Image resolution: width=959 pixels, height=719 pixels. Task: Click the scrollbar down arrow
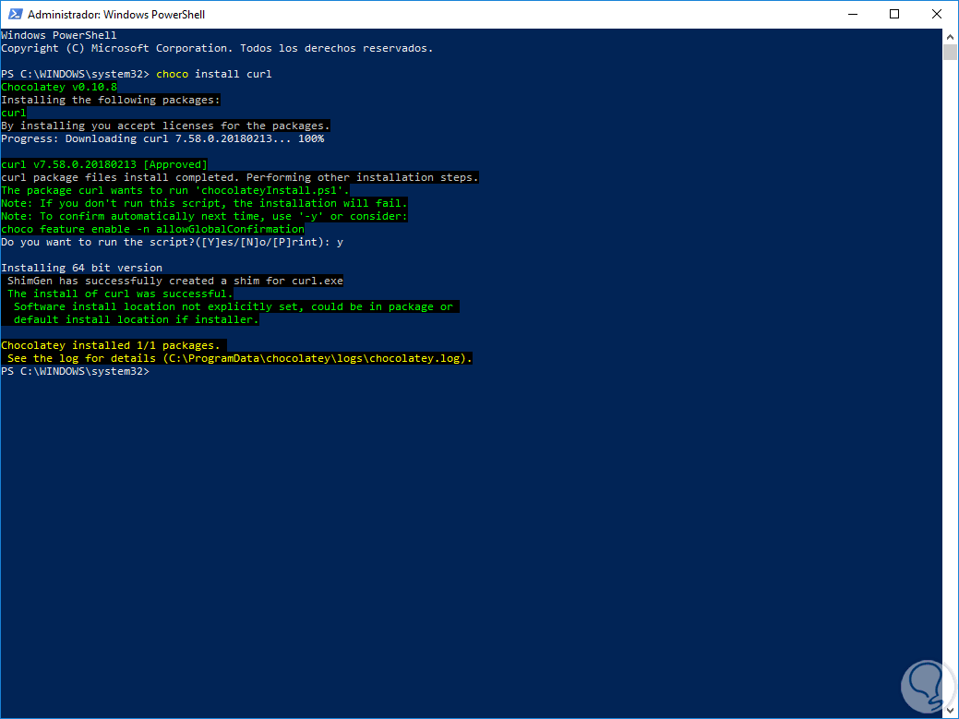pyautogui.click(x=950, y=710)
